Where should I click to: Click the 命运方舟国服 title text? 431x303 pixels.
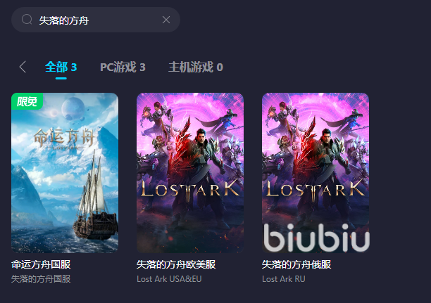point(41,264)
